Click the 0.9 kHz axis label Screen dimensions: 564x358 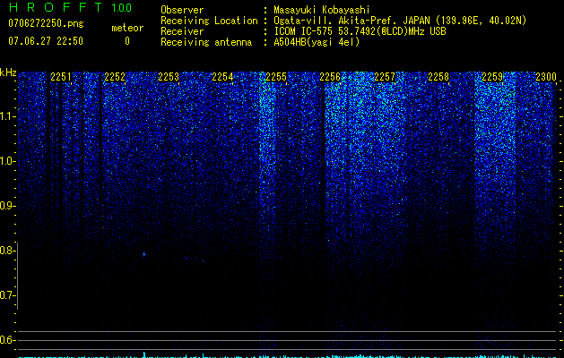click(7, 206)
